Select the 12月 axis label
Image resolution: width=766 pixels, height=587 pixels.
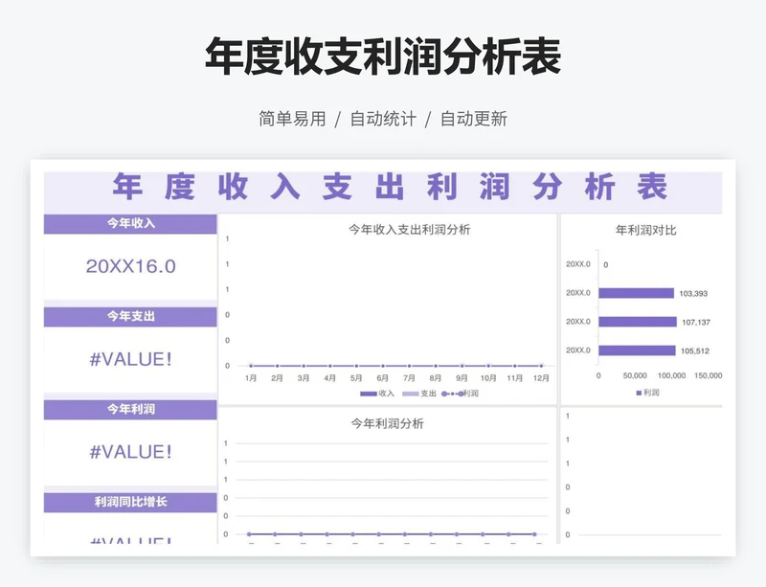click(x=541, y=378)
